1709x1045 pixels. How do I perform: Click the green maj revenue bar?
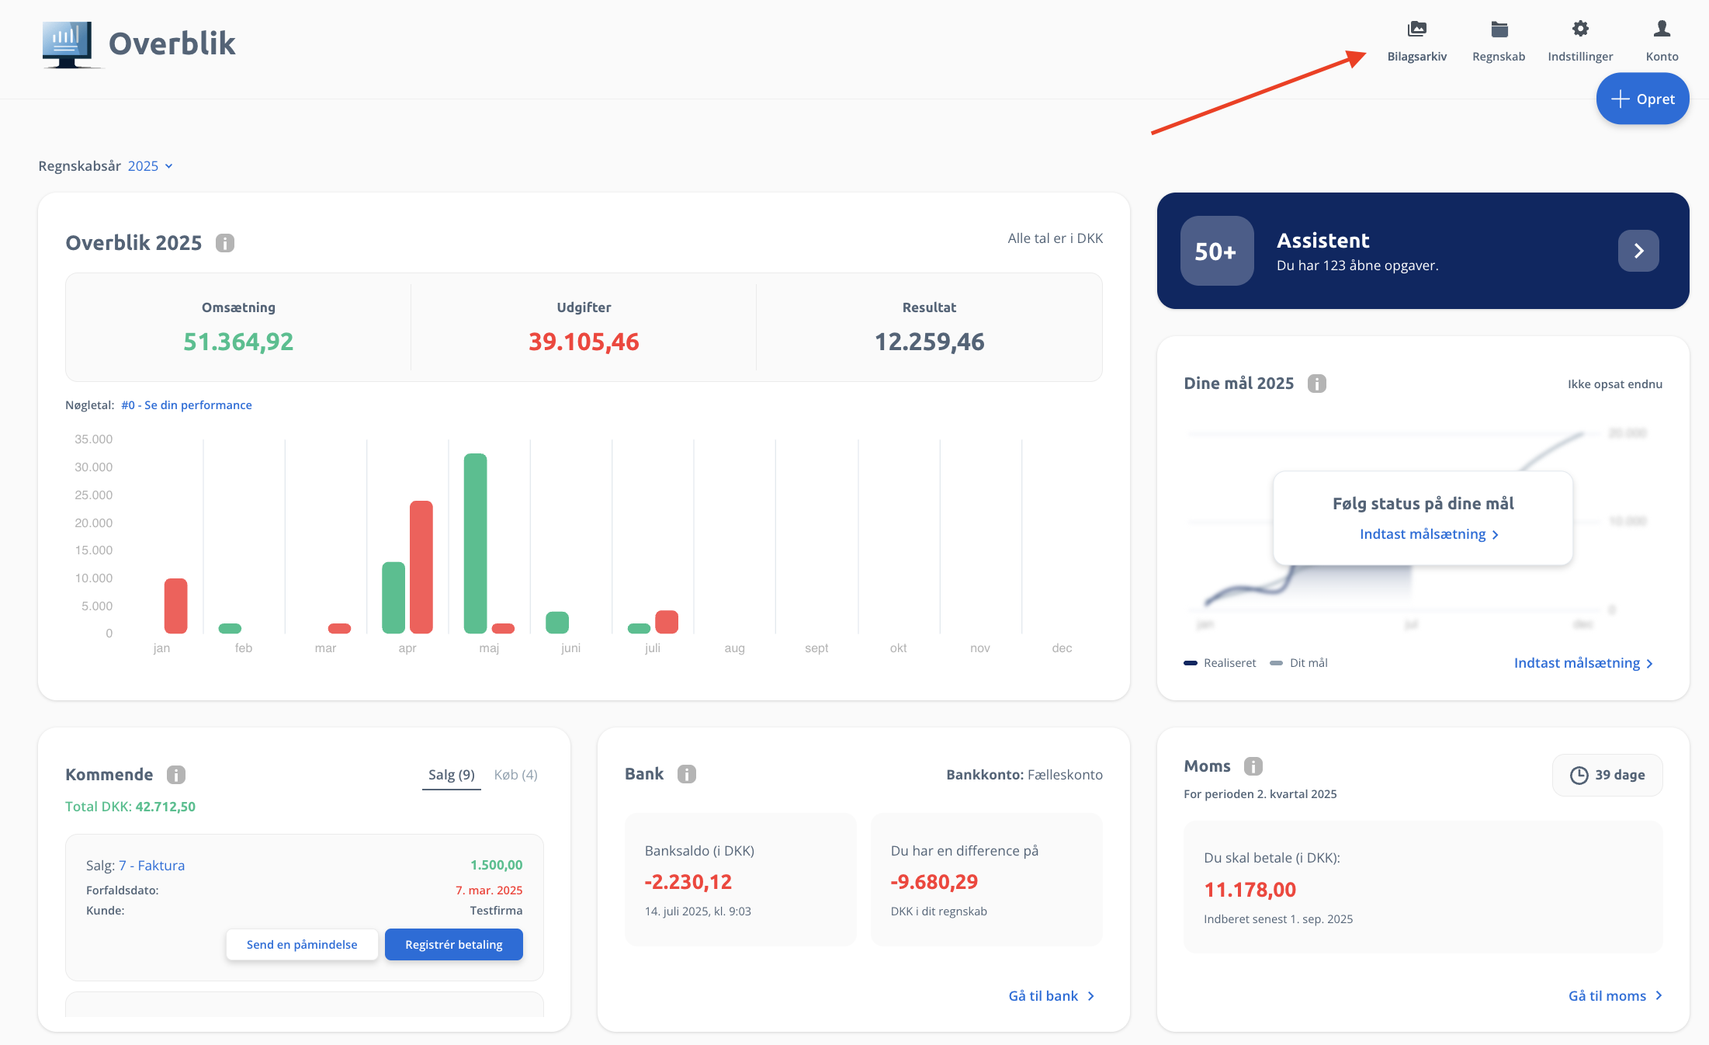[475, 543]
